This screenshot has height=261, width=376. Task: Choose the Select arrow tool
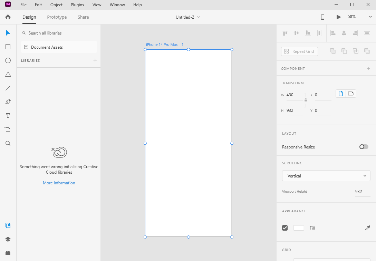[8, 33]
